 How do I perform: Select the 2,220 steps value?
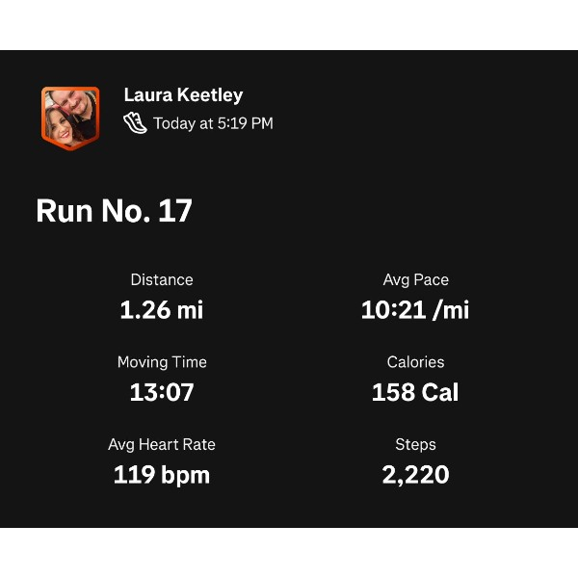(415, 475)
